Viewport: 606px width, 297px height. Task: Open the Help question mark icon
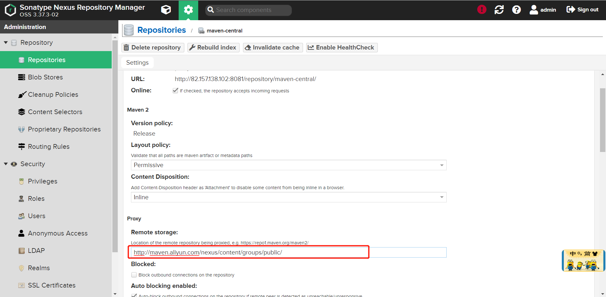pyautogui.click(x=516, y=9)
